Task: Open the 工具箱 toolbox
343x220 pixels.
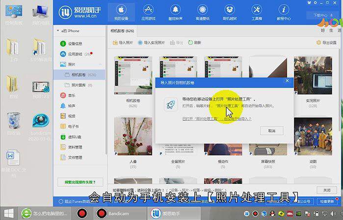Action: point(257,13)
